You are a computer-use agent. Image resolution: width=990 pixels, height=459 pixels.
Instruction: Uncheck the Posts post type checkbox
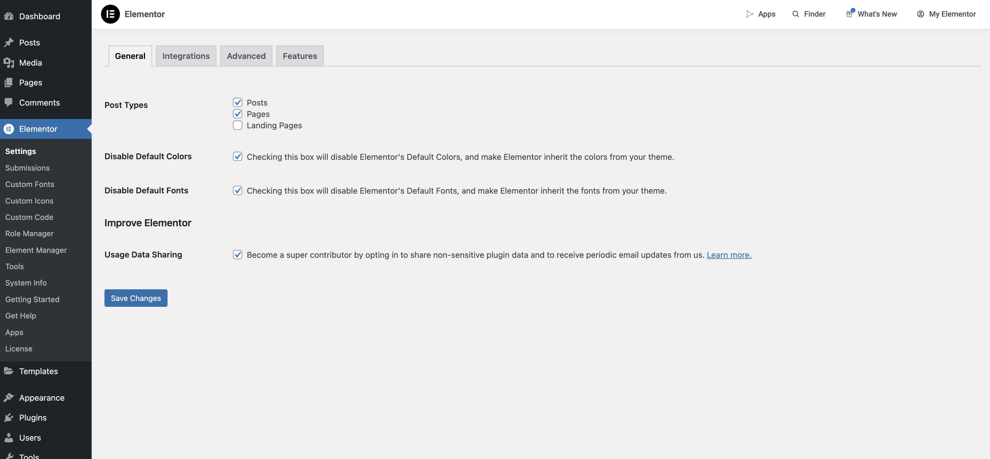[x=238, y=102]
